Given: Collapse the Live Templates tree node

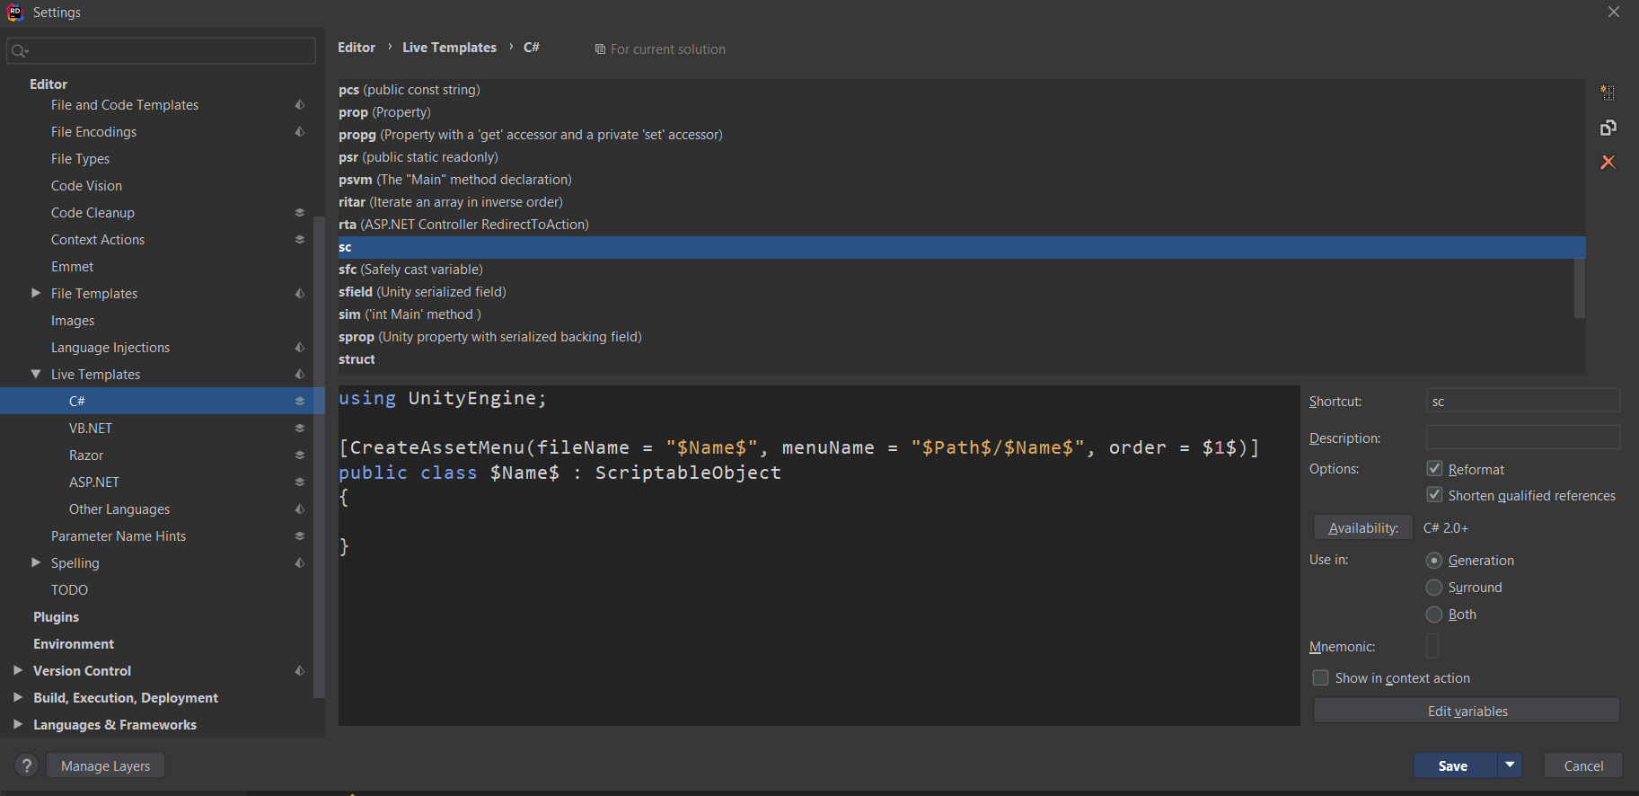Looking at the screenshot, I should (x=36, y=374).
